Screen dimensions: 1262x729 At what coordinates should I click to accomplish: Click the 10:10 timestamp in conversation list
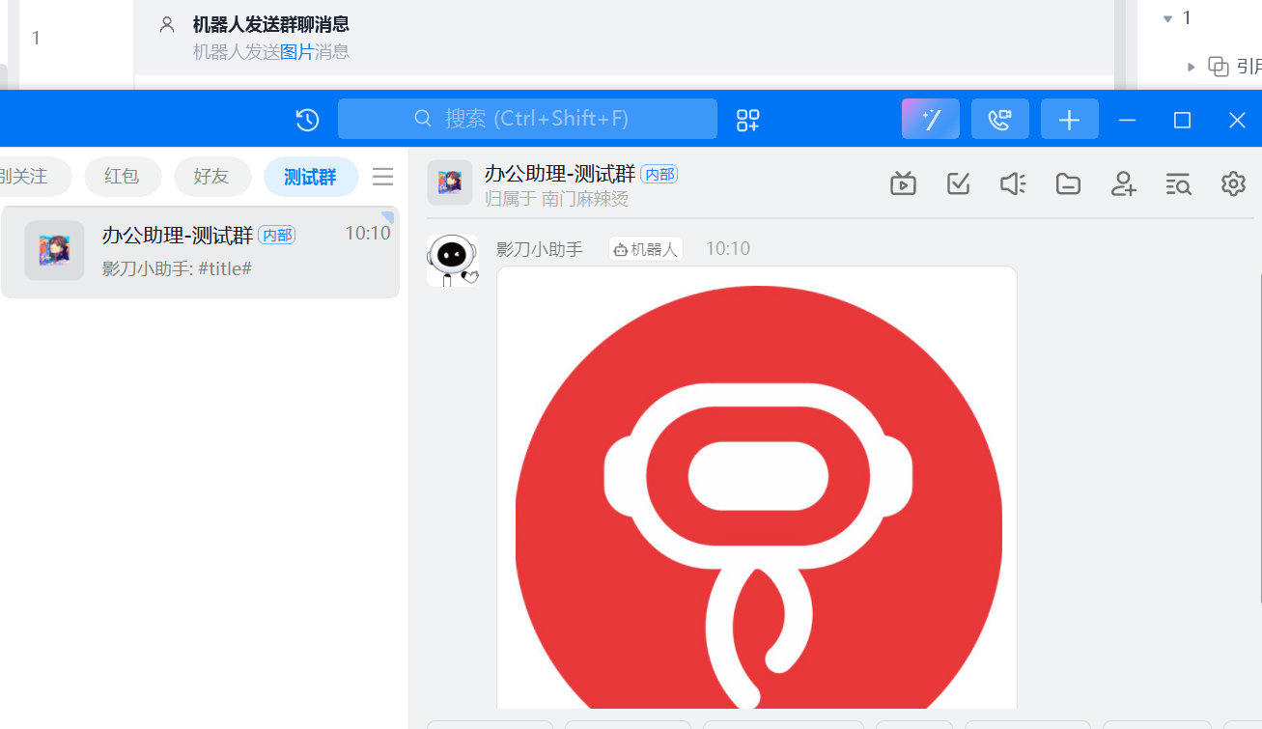pos(368,233)
